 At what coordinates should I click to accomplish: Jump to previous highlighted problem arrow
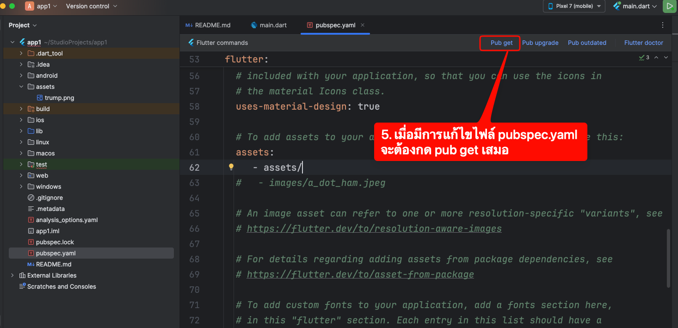pyautogui.click(x=656, y=57)
